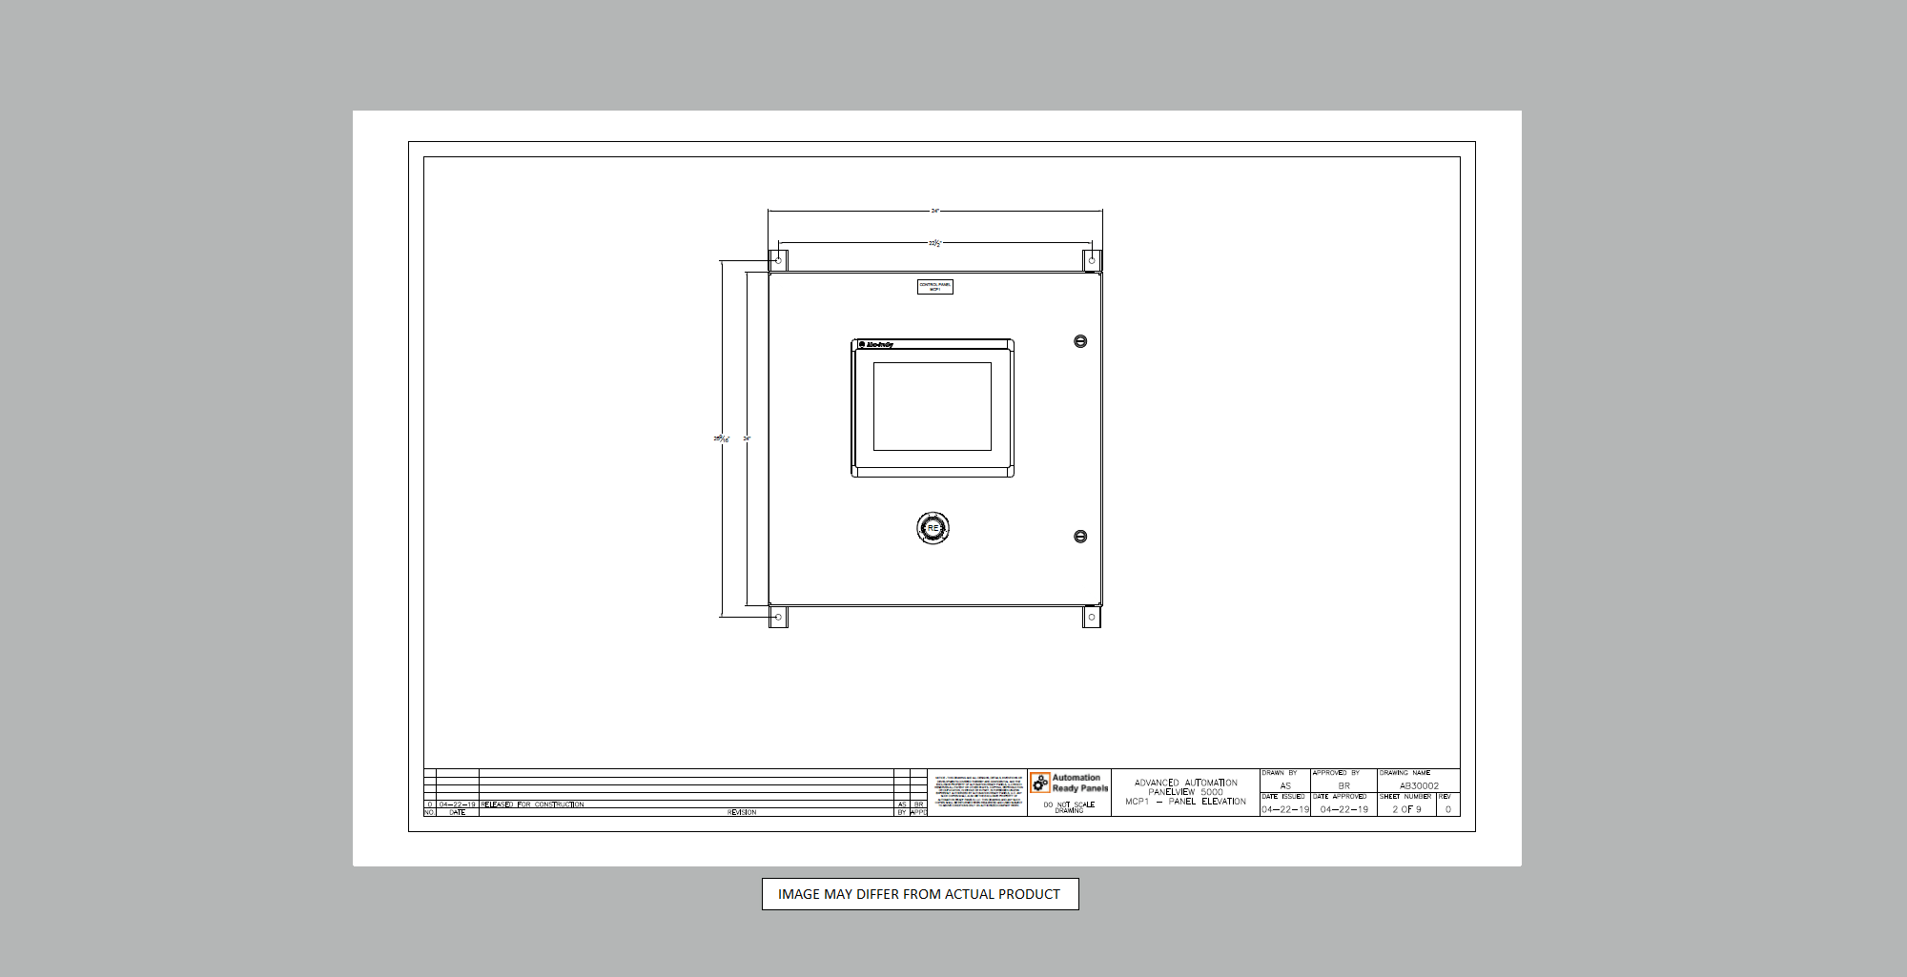Click the Control Panel MCP1 nameplate
This screenshot has width=1907, height=977.
click(934, 286)
